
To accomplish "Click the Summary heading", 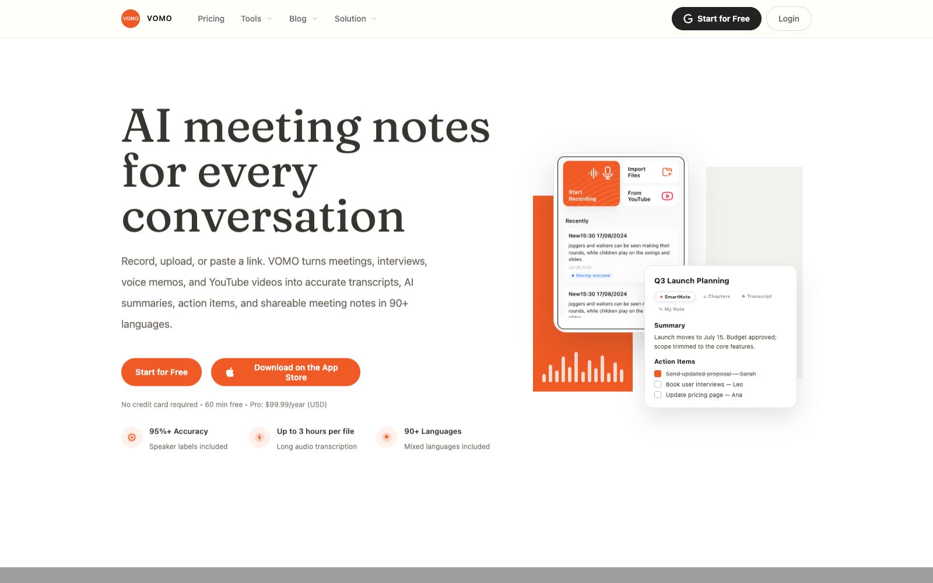I will coord(669,325).
